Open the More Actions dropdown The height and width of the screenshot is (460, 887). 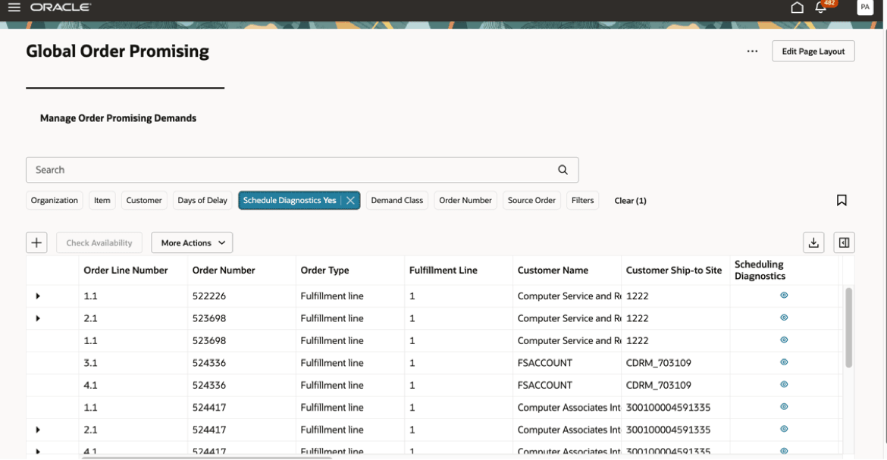[x=192, y=243]
